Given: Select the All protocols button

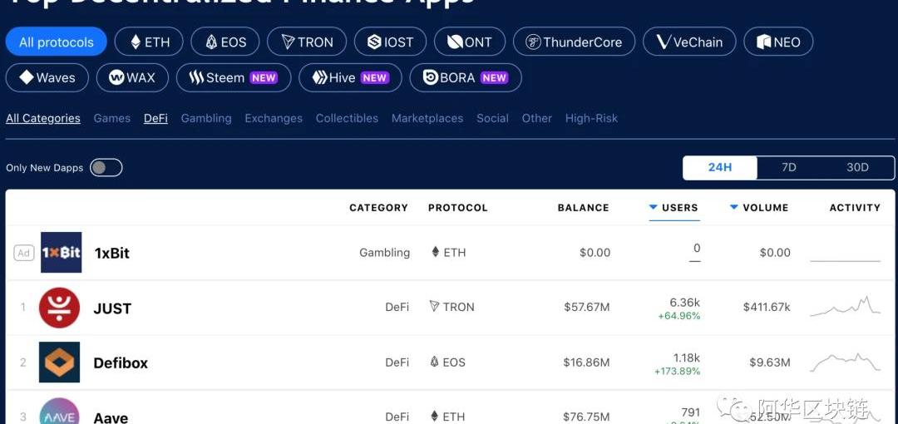Looking at the screenshot, I should (x=57, y=42).
